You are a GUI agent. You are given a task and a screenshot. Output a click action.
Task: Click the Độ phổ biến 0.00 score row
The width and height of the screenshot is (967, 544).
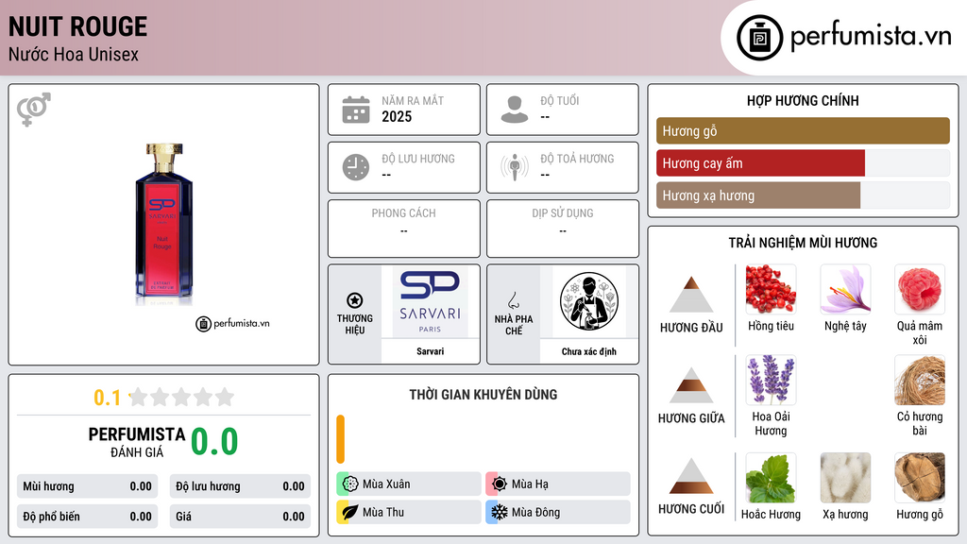(x=87, y=517)
